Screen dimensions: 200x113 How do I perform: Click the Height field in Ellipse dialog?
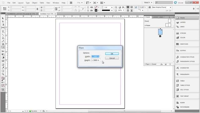[96, 60]
